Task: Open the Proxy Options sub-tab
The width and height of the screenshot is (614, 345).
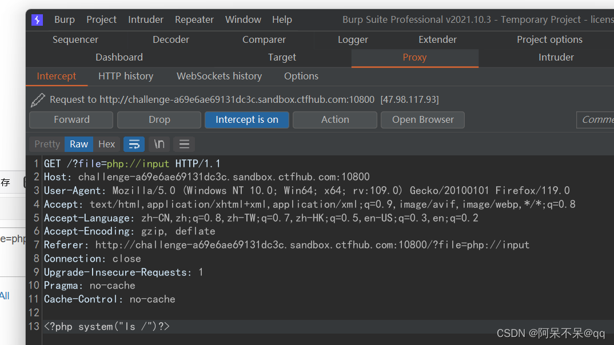Action: click(301, 77)
